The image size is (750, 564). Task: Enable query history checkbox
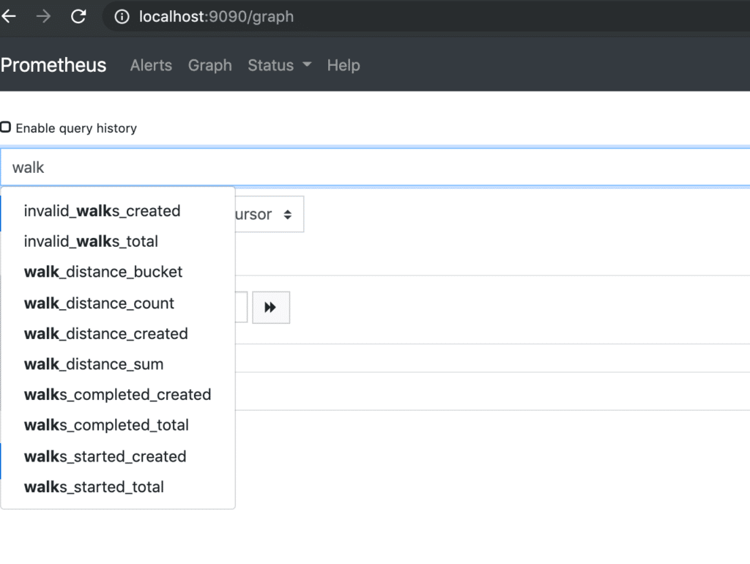[6, 127]
